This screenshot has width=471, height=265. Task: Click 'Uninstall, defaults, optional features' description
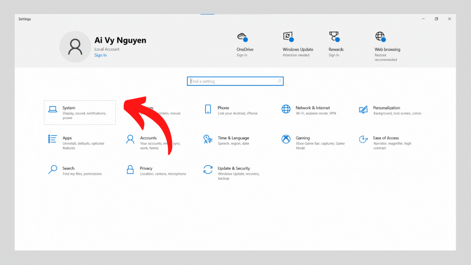tap(83, 146)
